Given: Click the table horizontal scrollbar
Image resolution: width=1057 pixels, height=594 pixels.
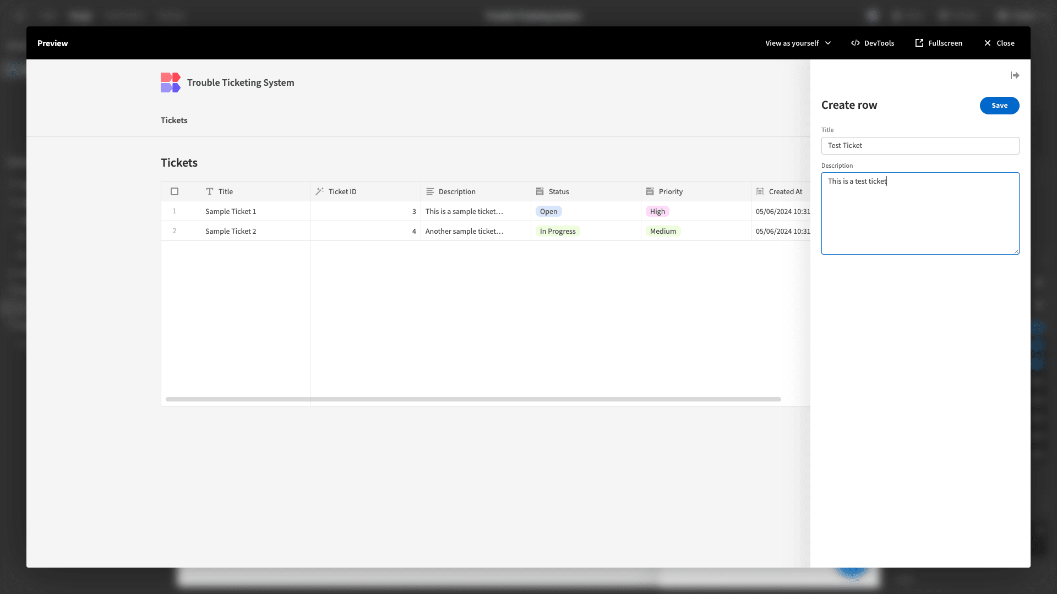Looking at the screenshot, I should [x=473, y=399].
